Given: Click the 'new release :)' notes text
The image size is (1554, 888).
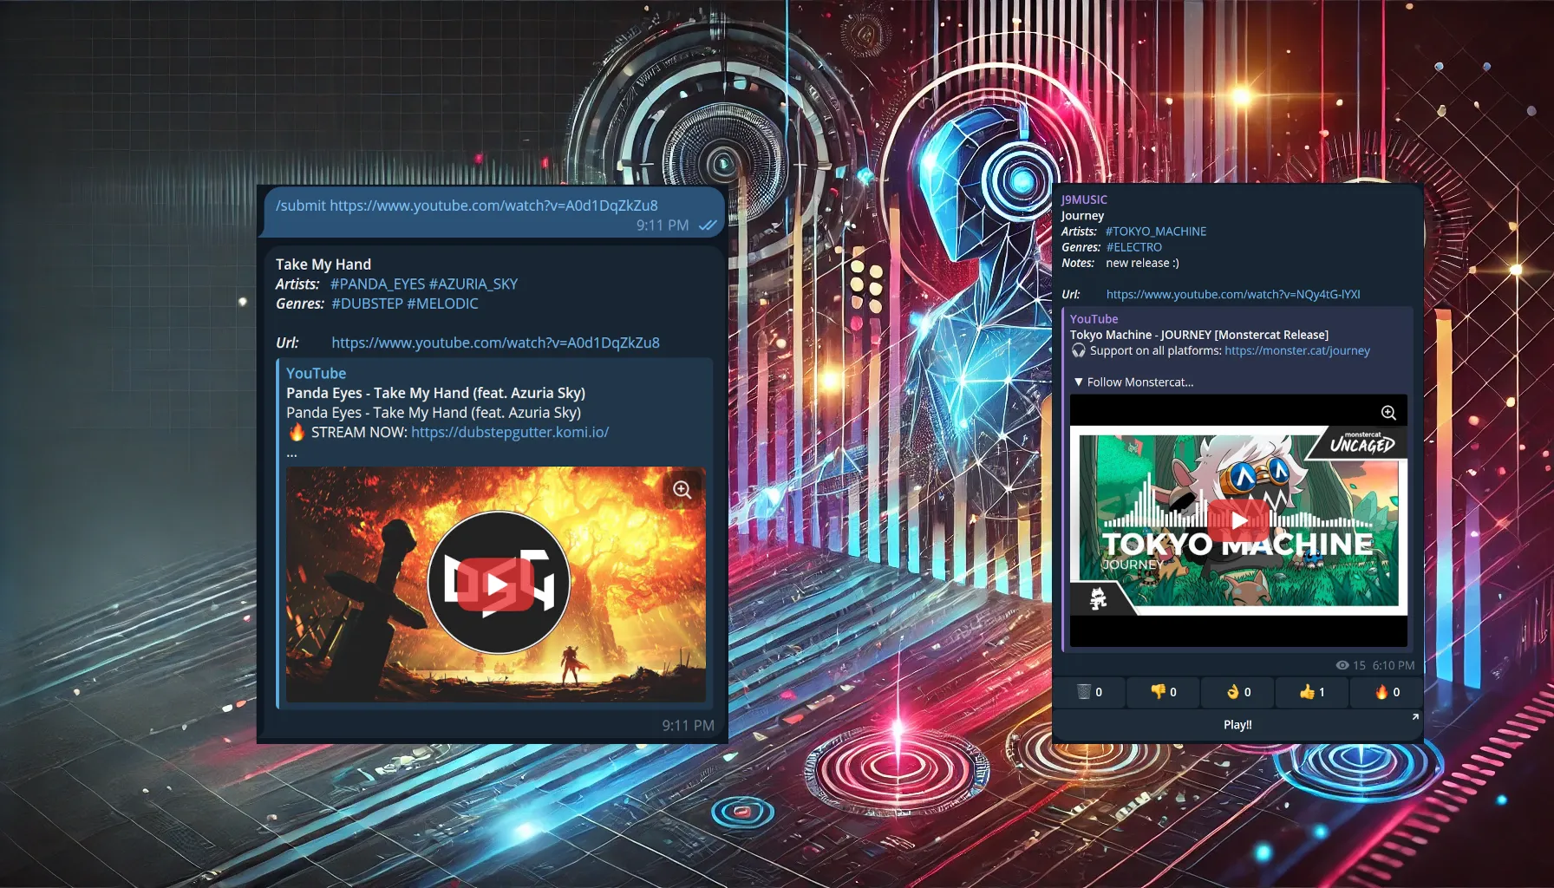Looking at the screenshot, I should coord(1142,263).
